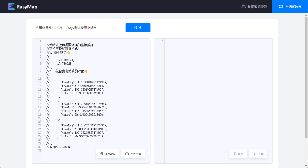Click the line '//1. 单个数组'
Screen dimensions: 308x168
(58, 53)
